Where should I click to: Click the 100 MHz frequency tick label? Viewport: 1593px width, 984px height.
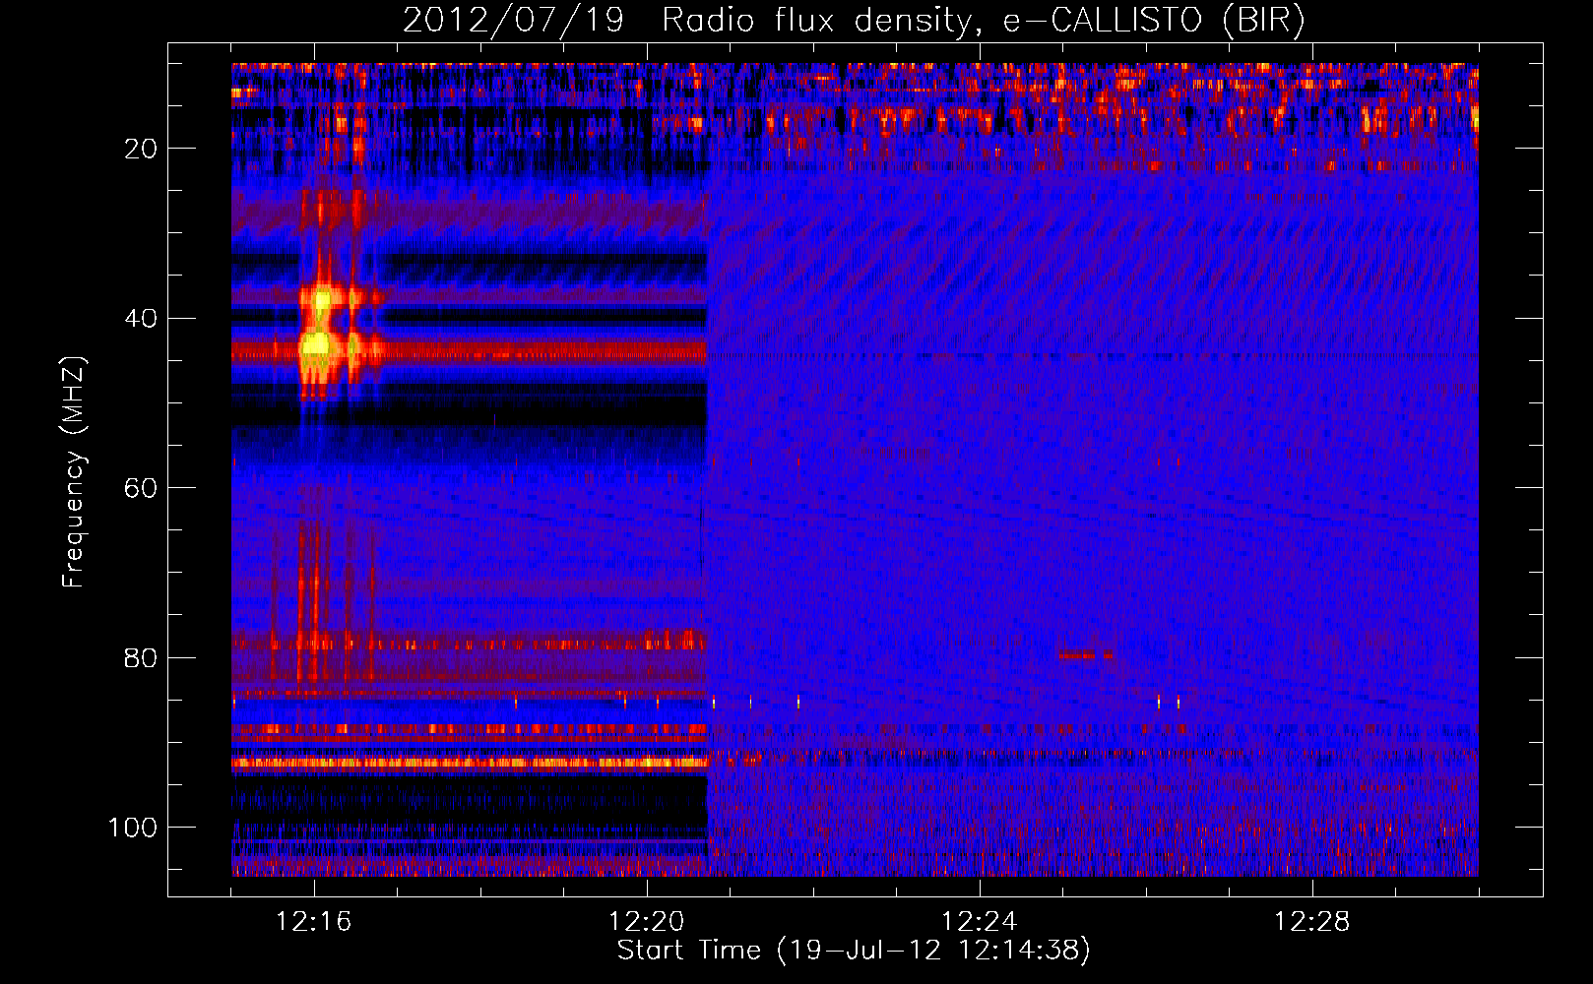pos(133,828)
